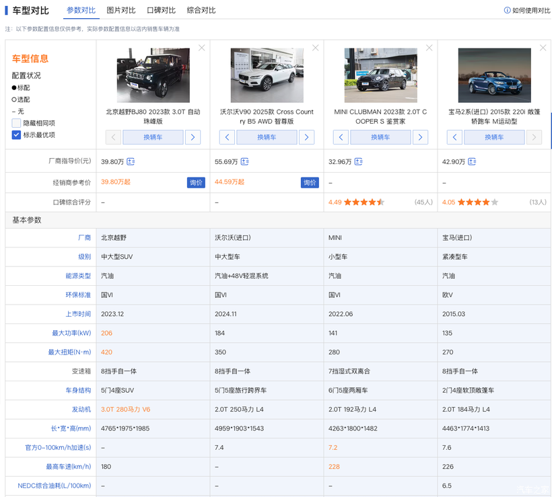Select the 综合对比 tab
This screenshot has width=552, height=497.
201,11
